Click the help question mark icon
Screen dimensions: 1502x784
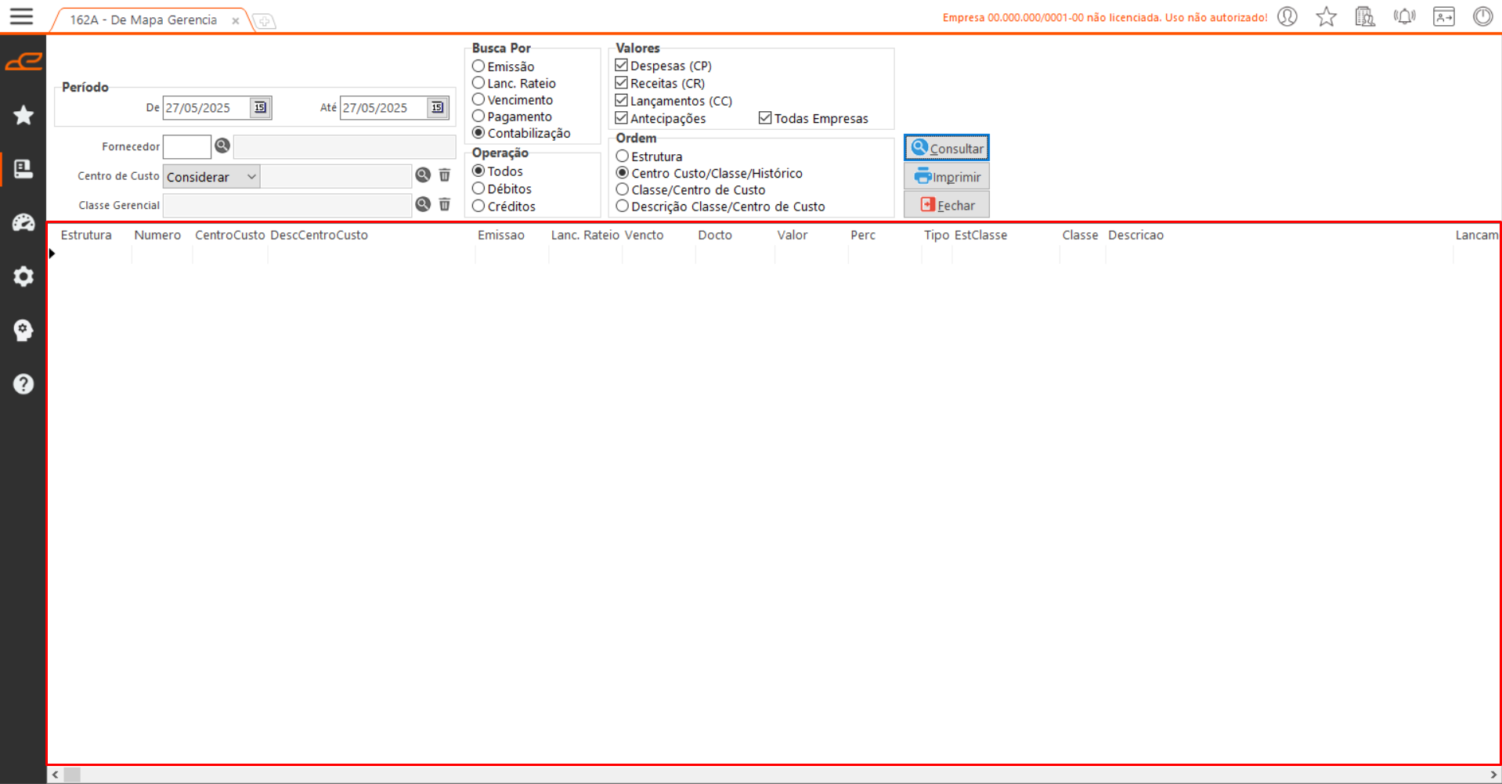pyautogui.click(x=23, y=384)
